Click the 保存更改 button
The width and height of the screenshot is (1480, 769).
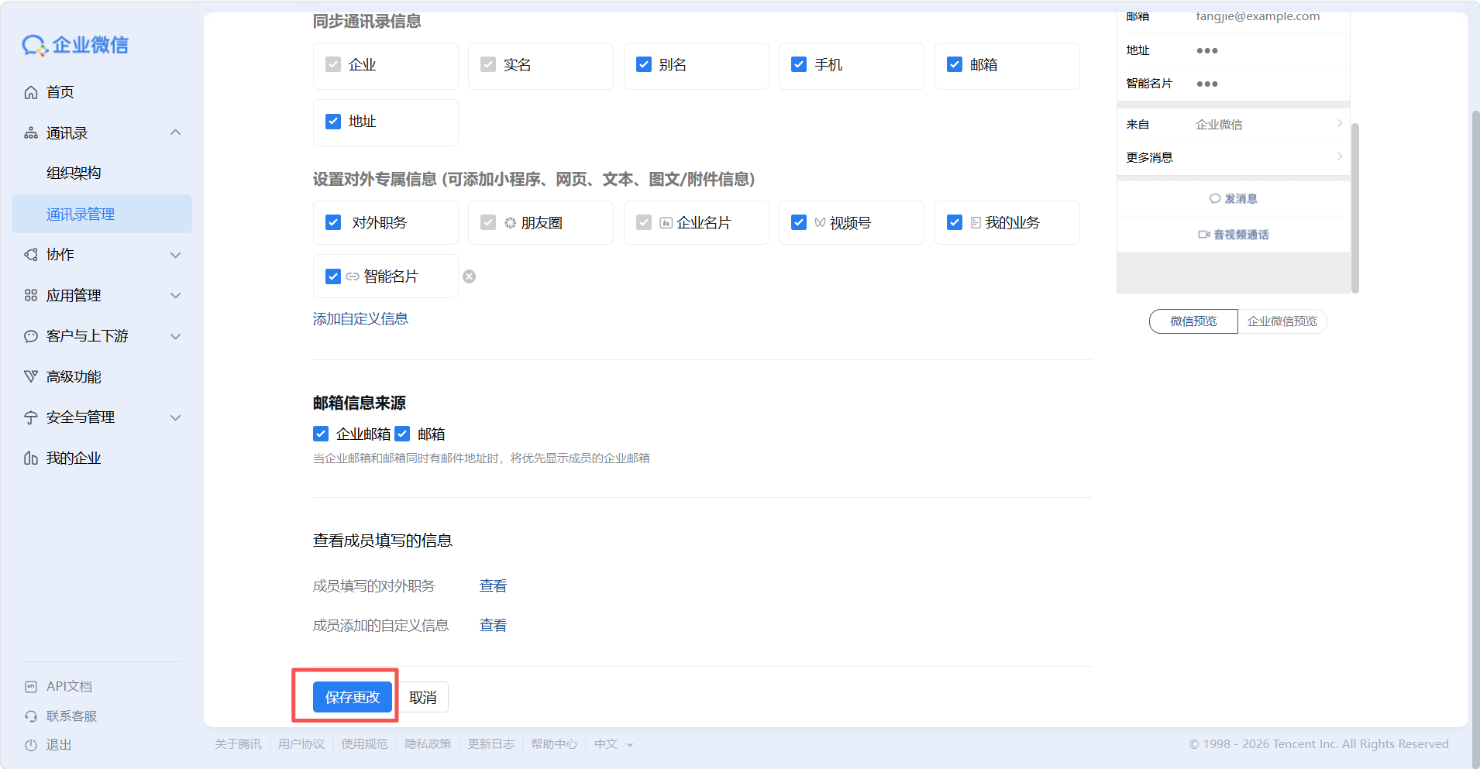pos(353,697)
